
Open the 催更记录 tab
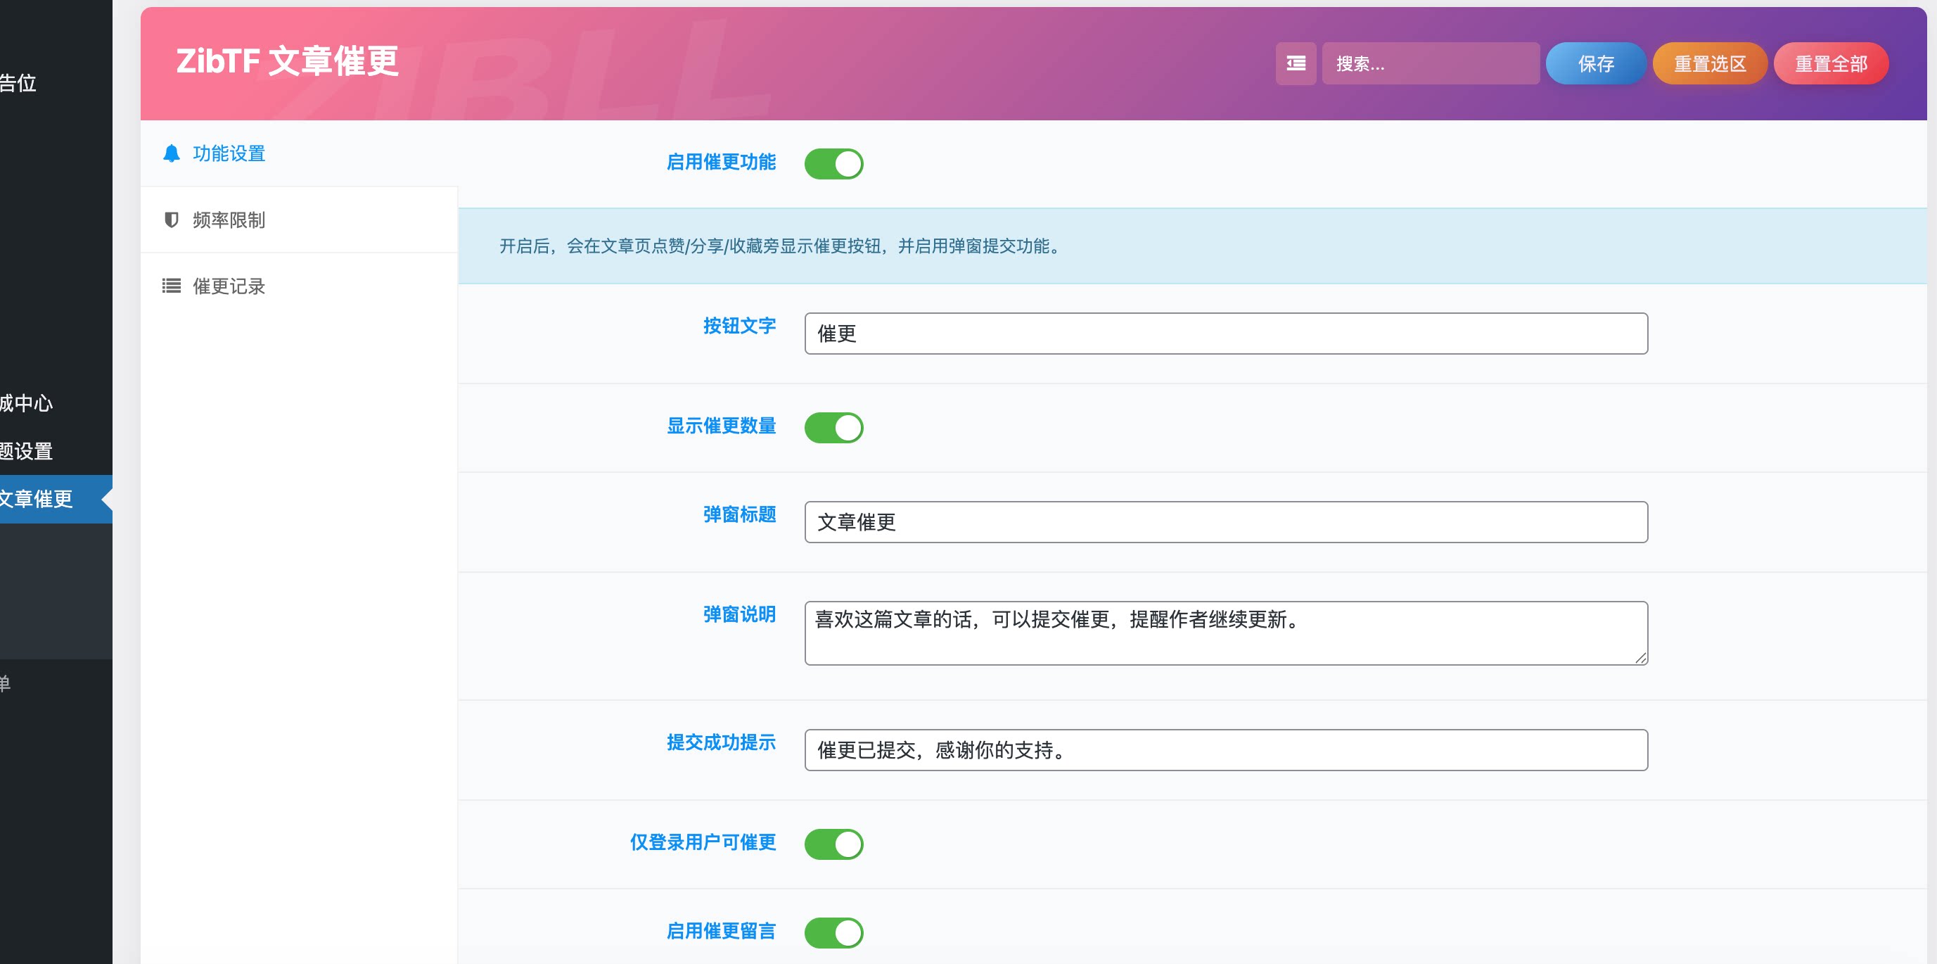229,286
